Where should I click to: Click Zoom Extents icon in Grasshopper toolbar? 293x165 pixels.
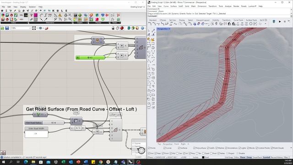tap(34, 28)
